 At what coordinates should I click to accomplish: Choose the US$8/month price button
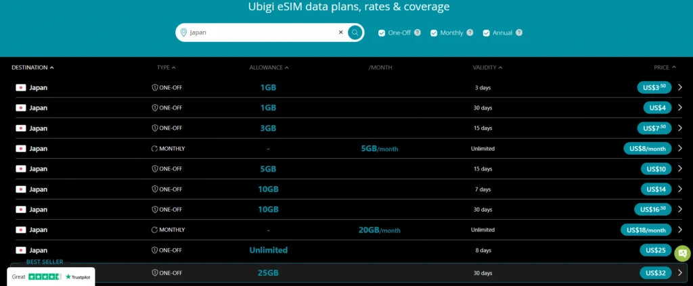click(x=648, y=148)
